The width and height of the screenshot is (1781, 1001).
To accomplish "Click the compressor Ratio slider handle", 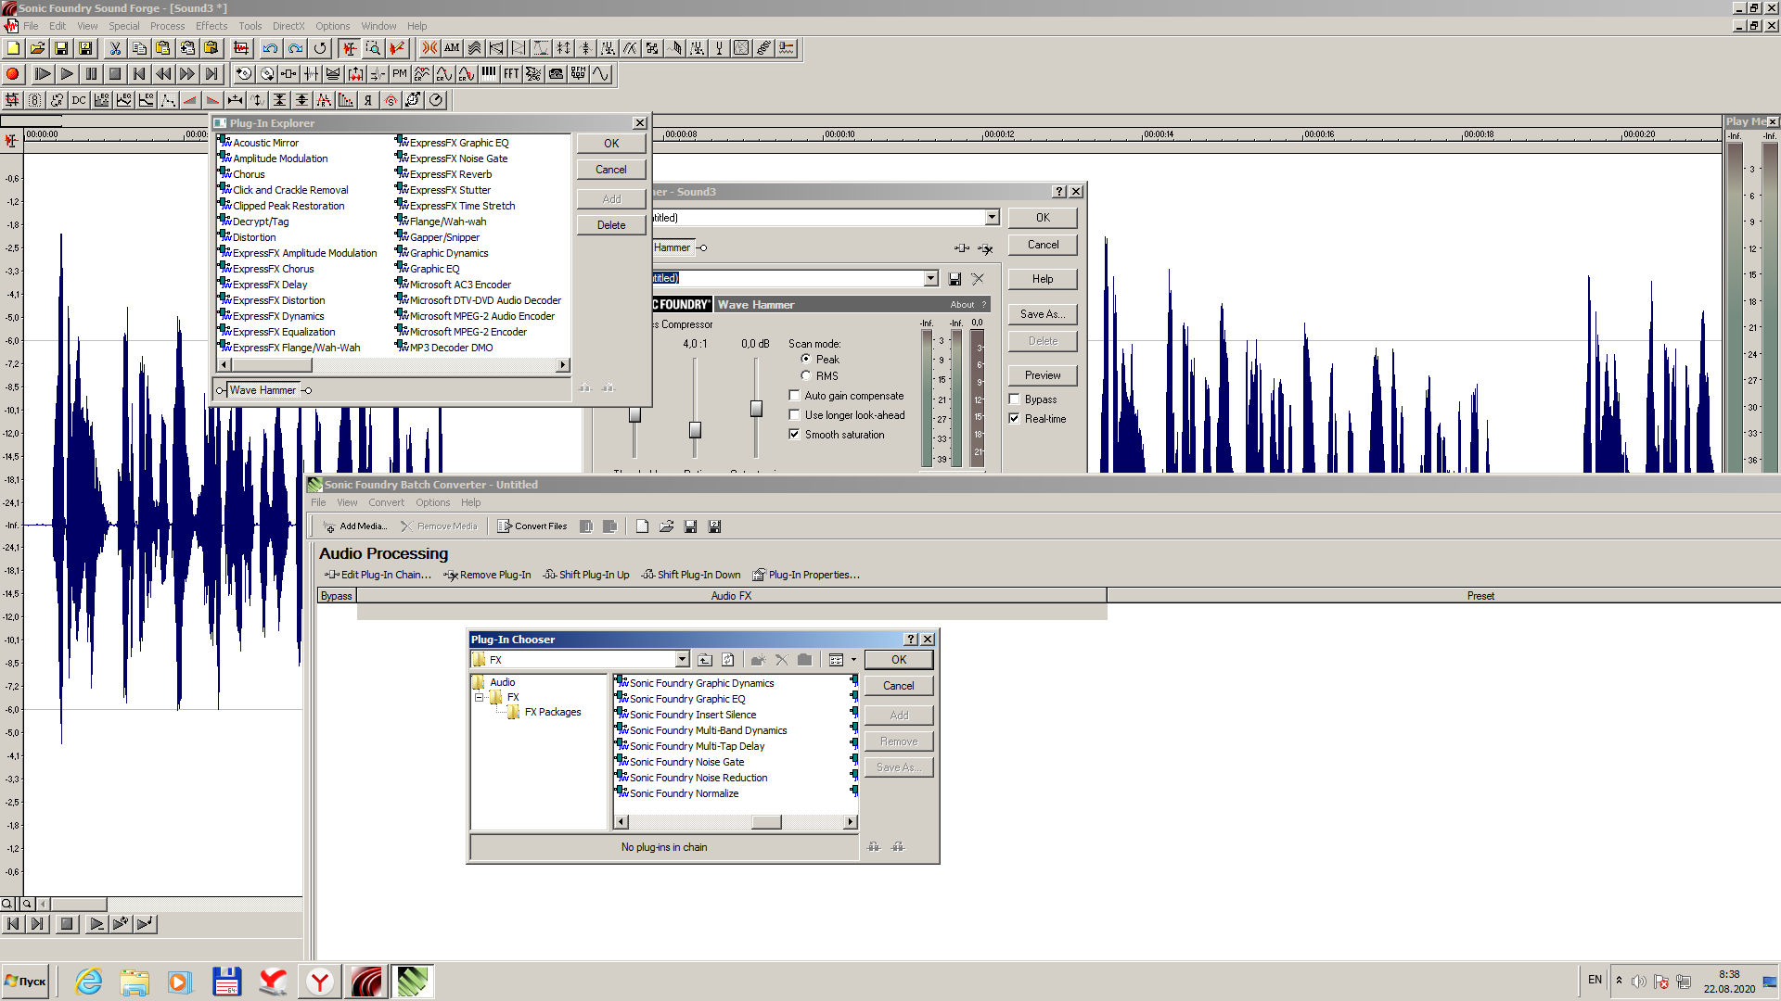I will tap(695, 430).
